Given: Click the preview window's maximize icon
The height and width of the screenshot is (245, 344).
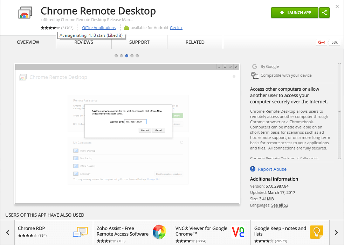Looking at the screenshot, I should tap(225, 66).
